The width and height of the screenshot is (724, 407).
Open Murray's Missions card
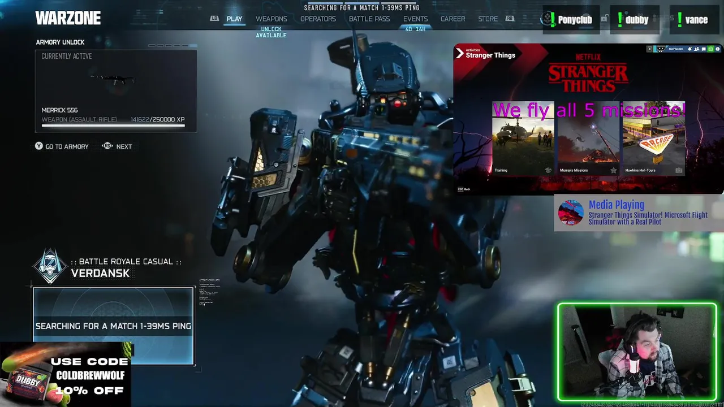pos(588,138)
